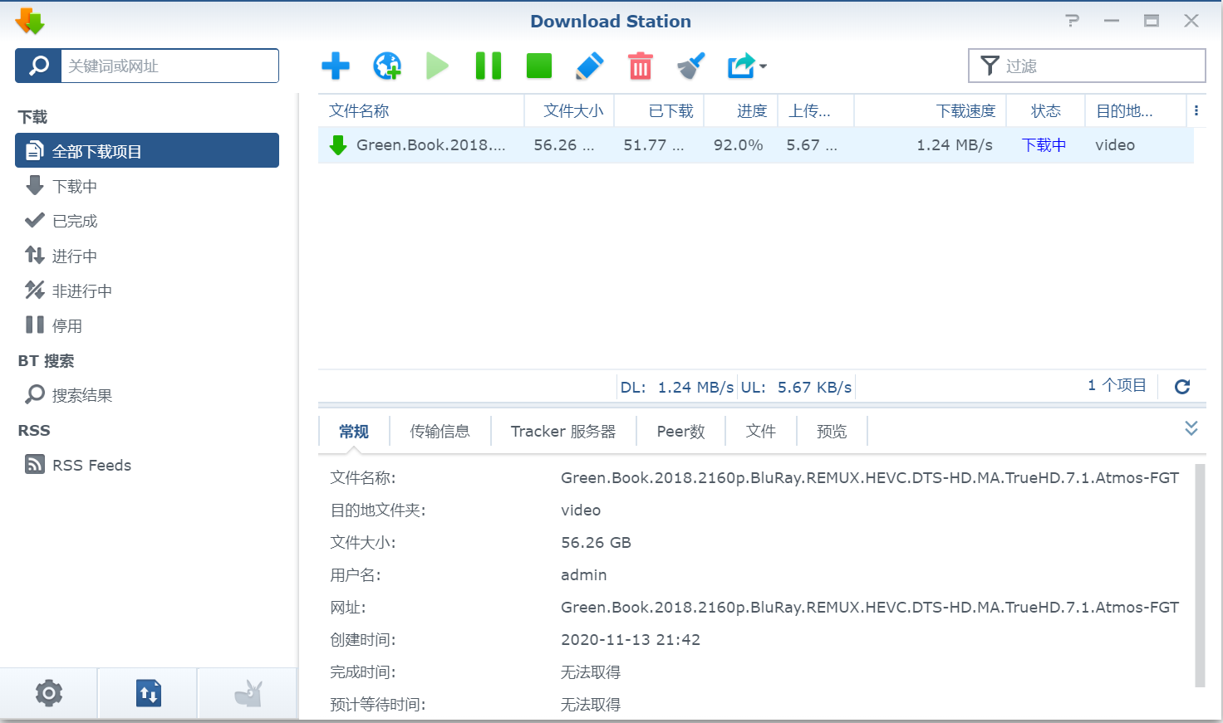This screenshot has height=723, width=1223.
Task: Select 已完成 category in sidebar
Action: [147, 221]
